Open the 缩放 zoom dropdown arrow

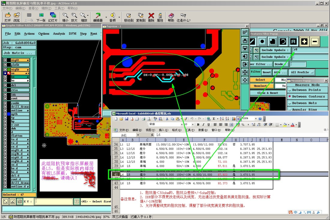pyautogui.click(x=88, y=16)
